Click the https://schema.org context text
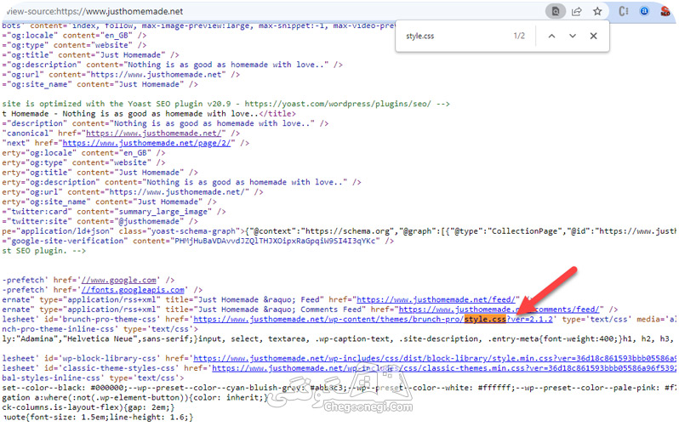Screen dimensions: 679x432 tap(350, 231)
